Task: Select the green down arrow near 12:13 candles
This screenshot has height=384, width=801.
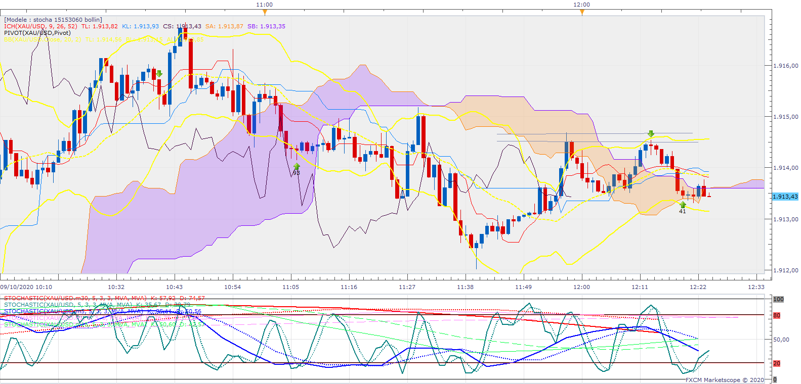Action: (x=651, y=134)
